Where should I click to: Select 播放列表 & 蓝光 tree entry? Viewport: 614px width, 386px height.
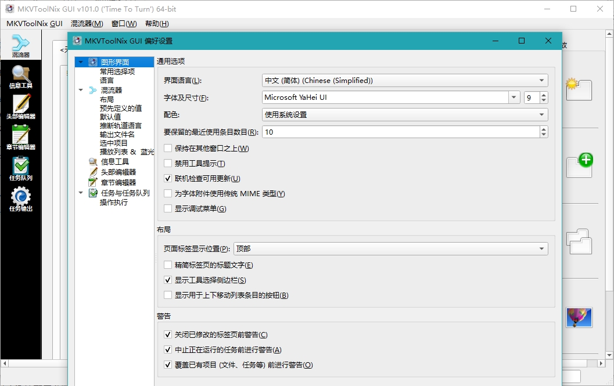(127, 152)
